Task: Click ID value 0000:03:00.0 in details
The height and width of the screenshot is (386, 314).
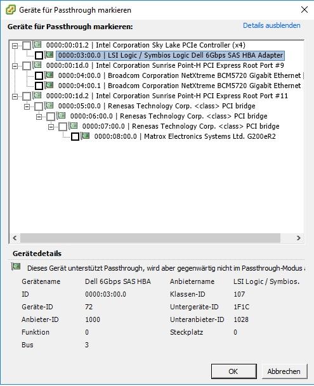Action: click(x=105, y=294)
